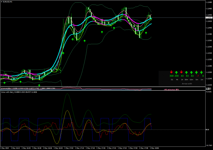Click the 4h timeframe label
Screen dimensions: 213x150
[x=177, y=80]
